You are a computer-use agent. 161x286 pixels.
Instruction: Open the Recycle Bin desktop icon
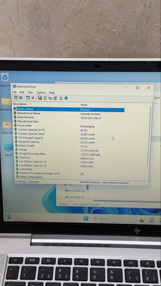5,78
